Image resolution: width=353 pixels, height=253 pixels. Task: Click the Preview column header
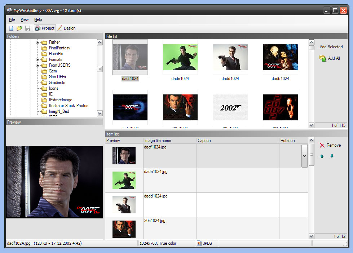pos(124,141)
